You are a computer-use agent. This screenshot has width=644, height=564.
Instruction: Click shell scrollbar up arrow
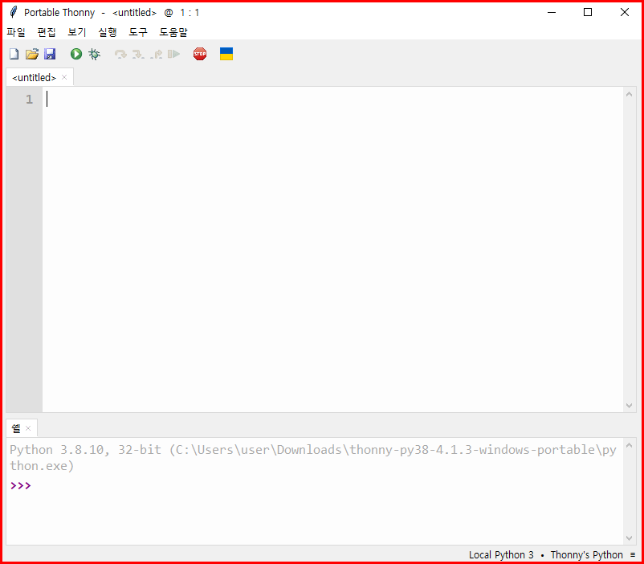pos(629,445)
